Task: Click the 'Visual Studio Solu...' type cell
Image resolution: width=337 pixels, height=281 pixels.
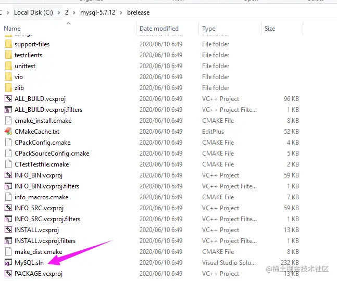Action: pos(229,263)
